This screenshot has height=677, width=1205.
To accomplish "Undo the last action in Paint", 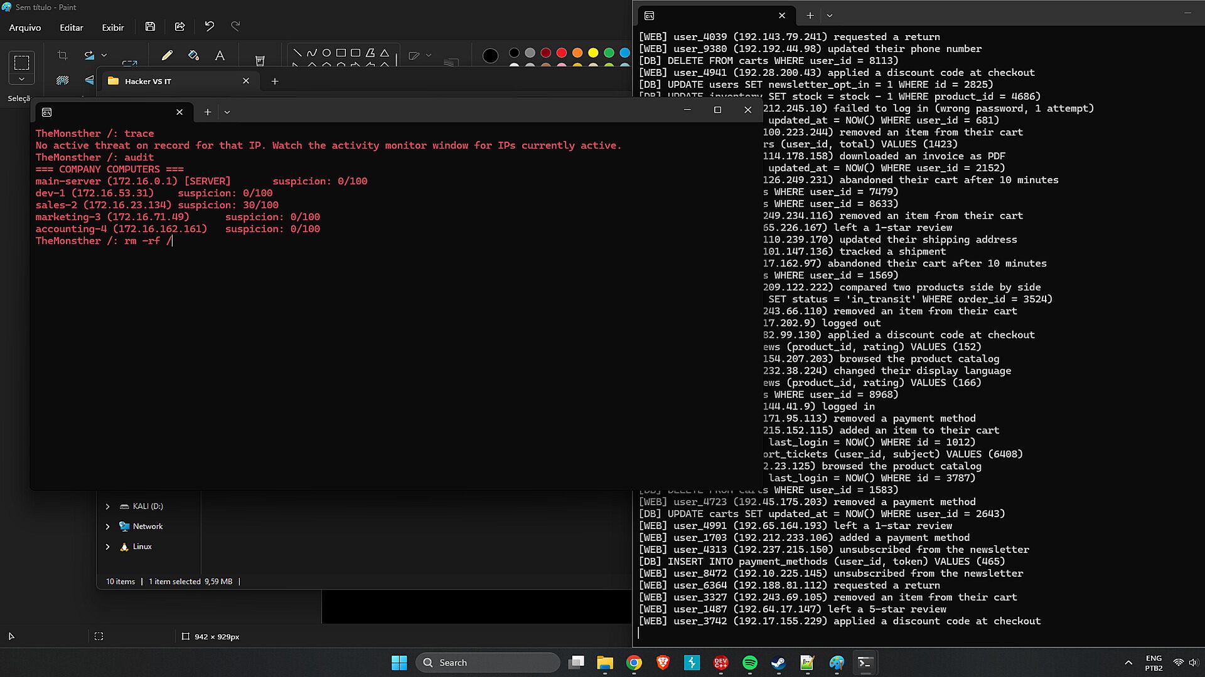I will pos(210,26).
